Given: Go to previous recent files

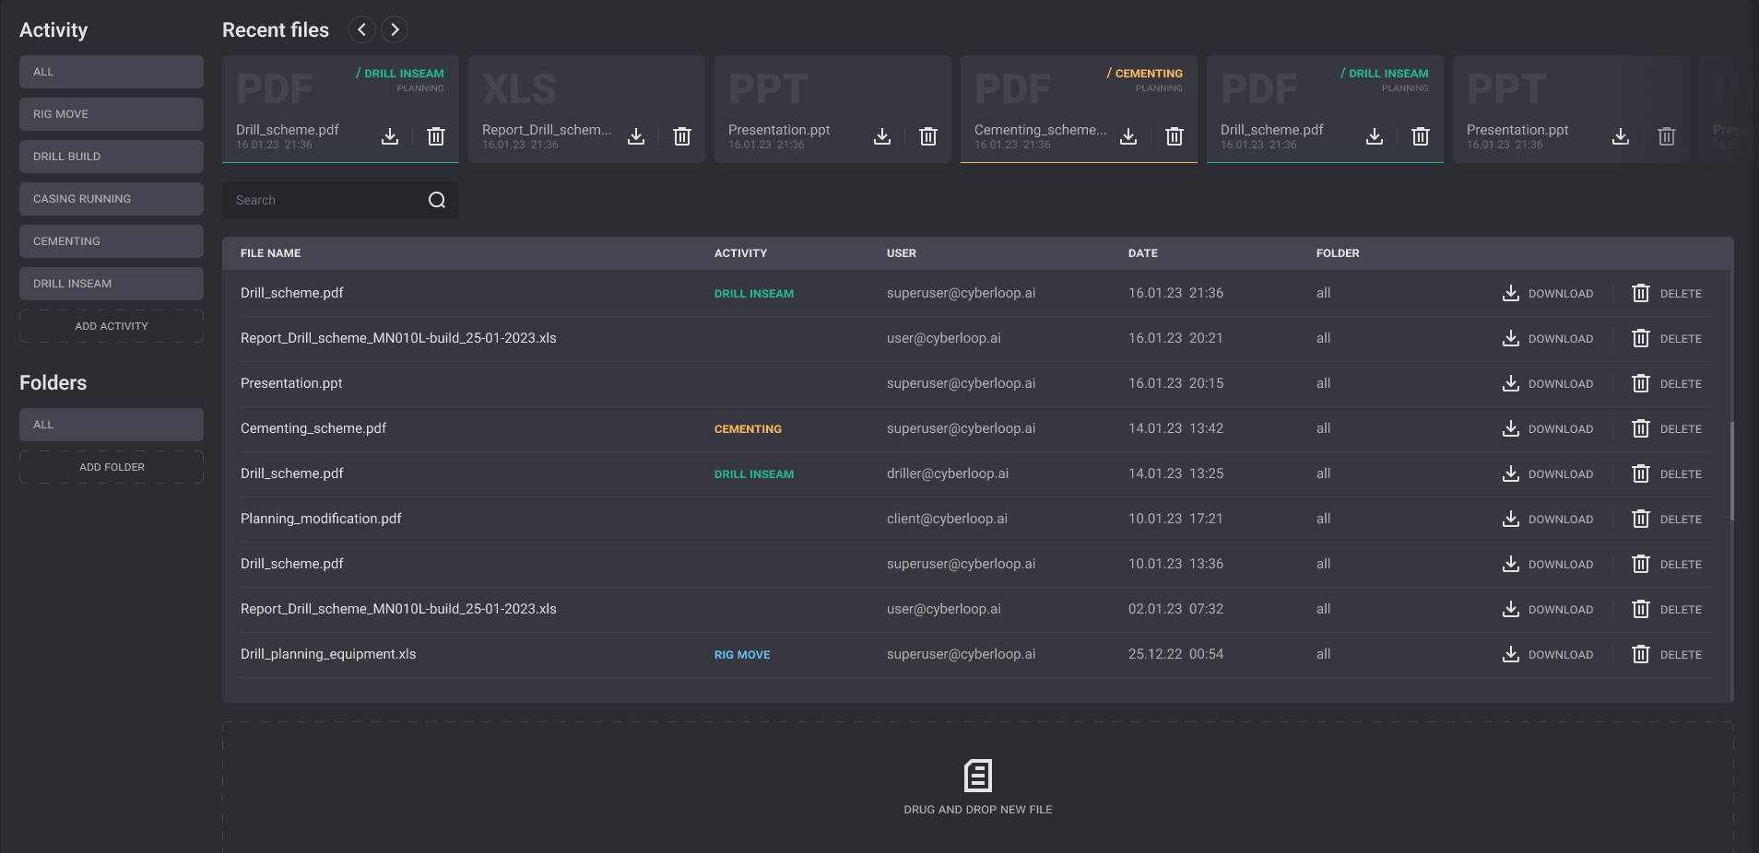Looking at the screenshot, I should (362, 29).
